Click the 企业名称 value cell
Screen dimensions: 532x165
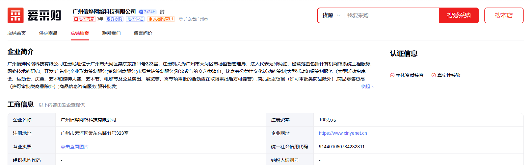161,120
